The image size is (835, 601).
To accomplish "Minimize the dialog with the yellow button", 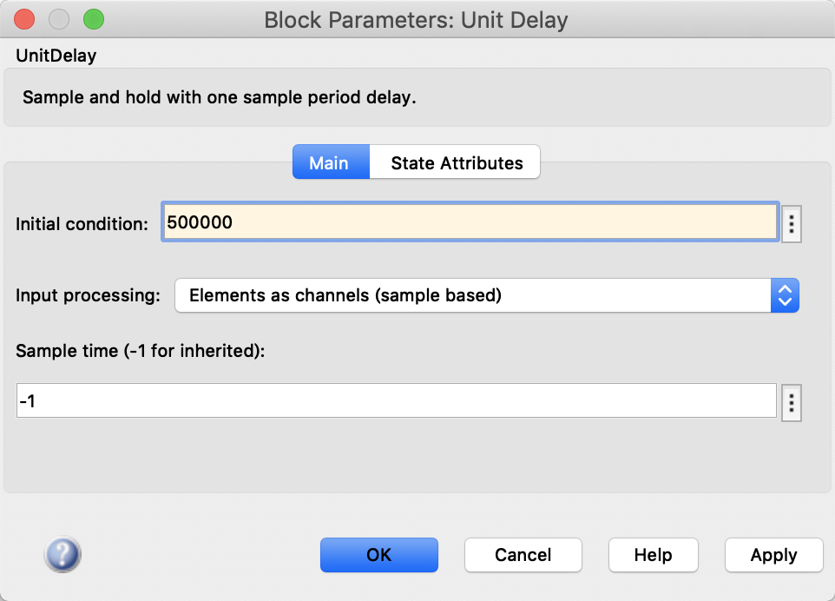I will (59, 19).
